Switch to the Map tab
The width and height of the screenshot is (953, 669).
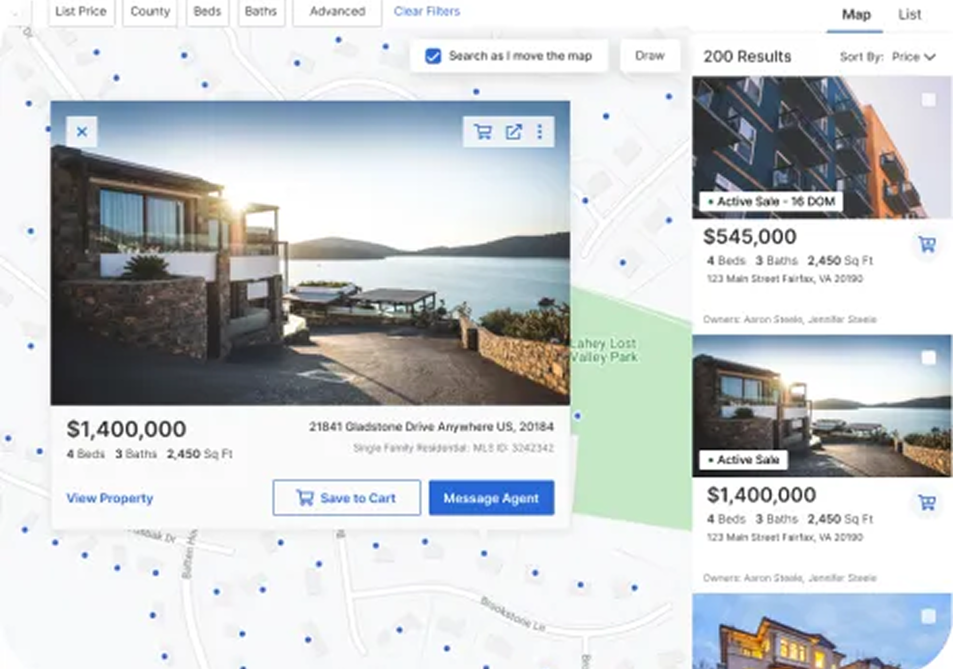point(856,15)
